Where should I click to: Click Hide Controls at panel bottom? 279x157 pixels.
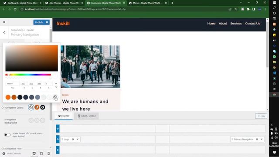(x=12, y=154)
